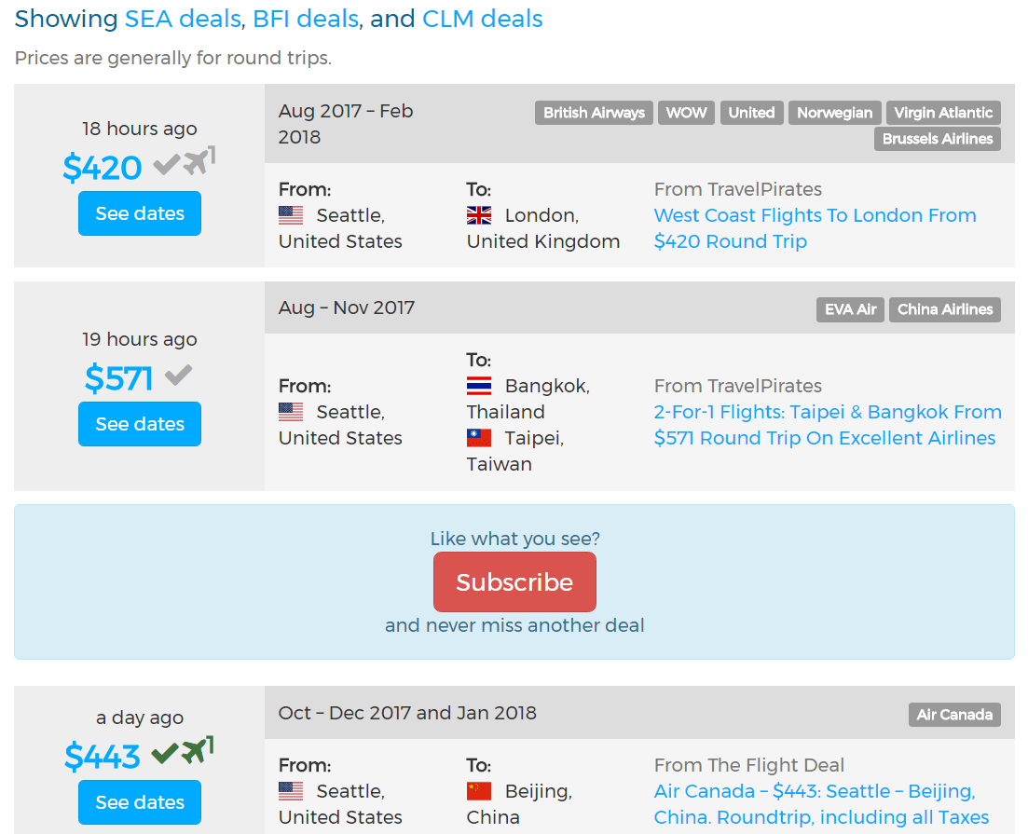Click the Thailand flag next to Bangkok
Image resolution: width=1028 pixels, height=834 pixels.
tap(479, 385)
